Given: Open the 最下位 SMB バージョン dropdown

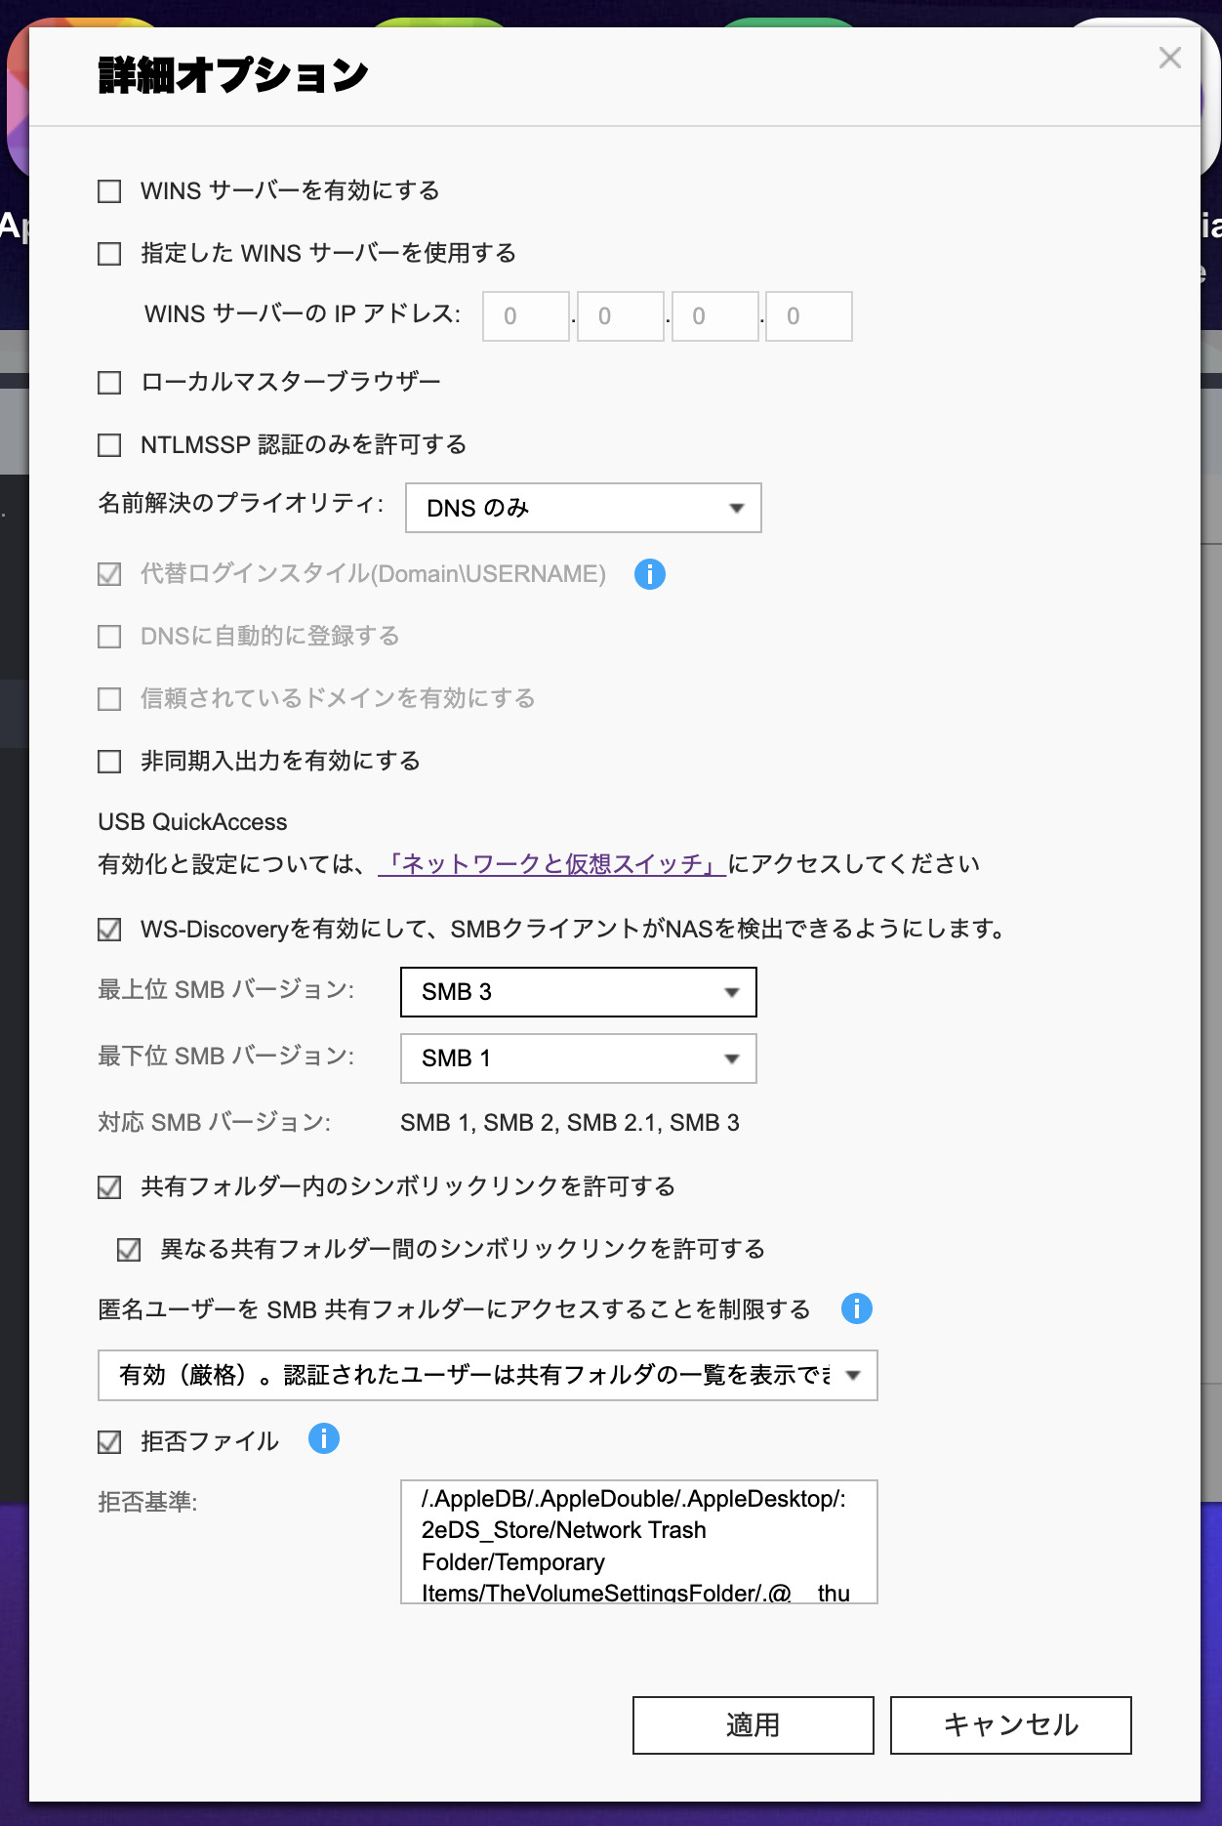Looking at the screenshot, I should (x=578, y=1058).
